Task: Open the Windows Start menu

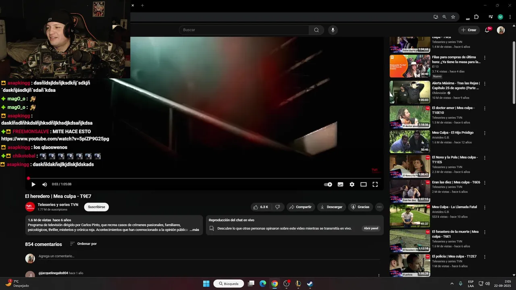Action: [x=206, y=284]
